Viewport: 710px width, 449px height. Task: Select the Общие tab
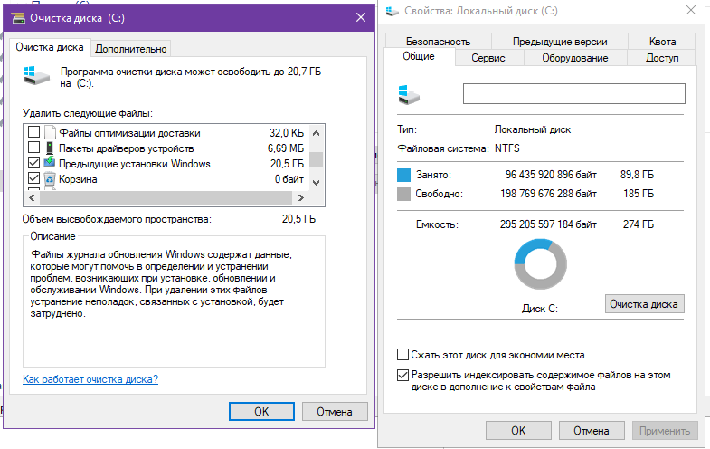419,56
